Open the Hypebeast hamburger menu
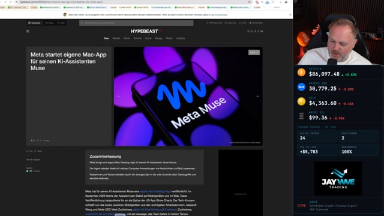This screenshot has width=384, height=216. pyautogui.click(x=28, y=31)
